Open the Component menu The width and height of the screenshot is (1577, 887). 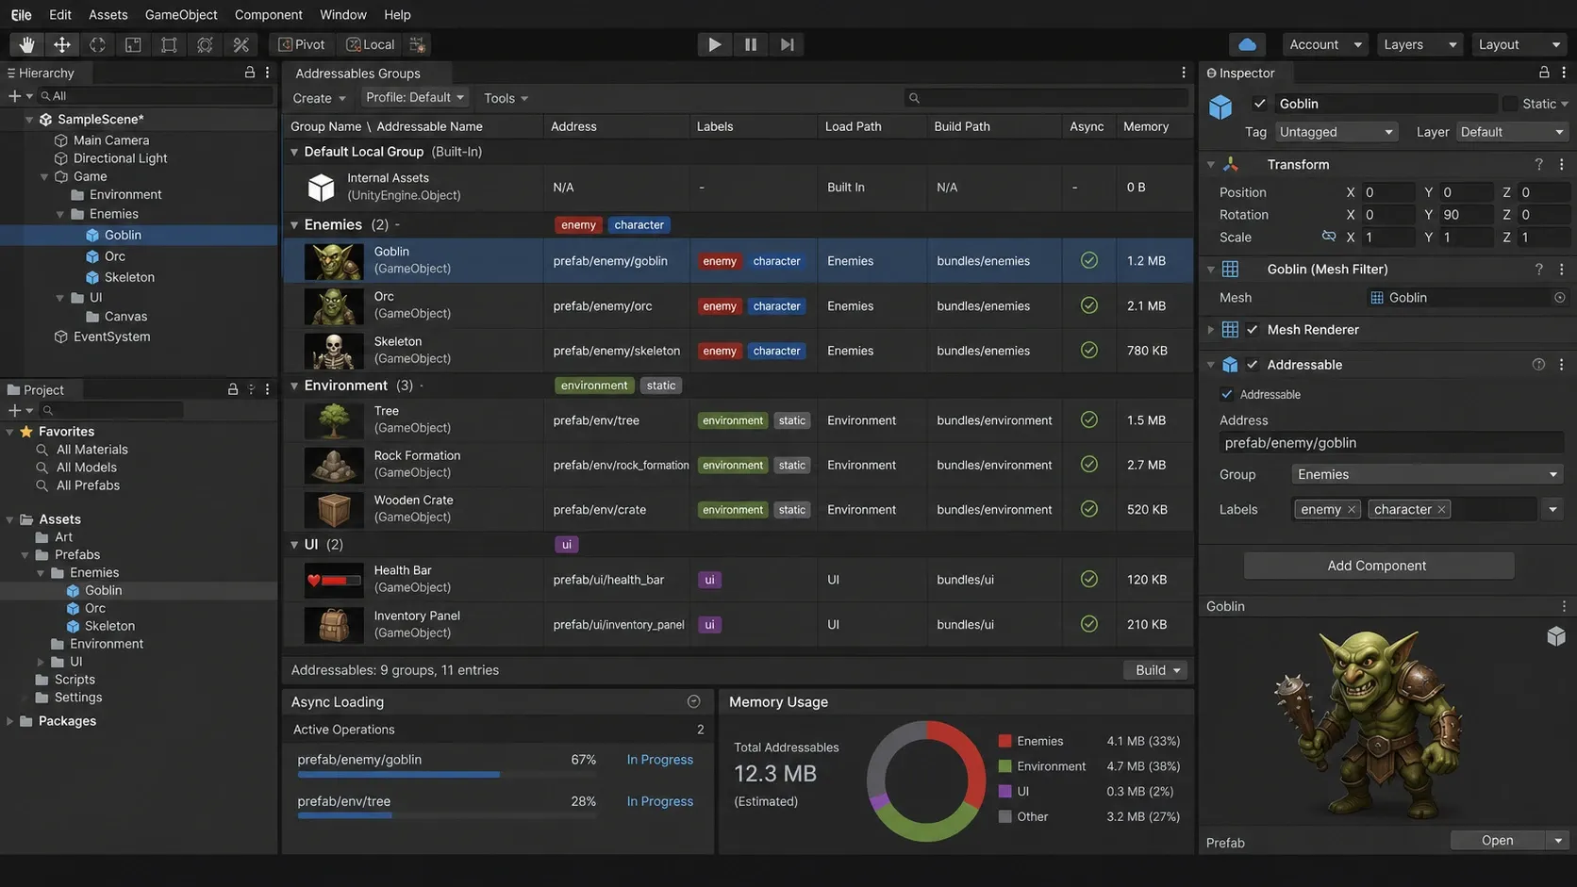(x=269, y=14)
